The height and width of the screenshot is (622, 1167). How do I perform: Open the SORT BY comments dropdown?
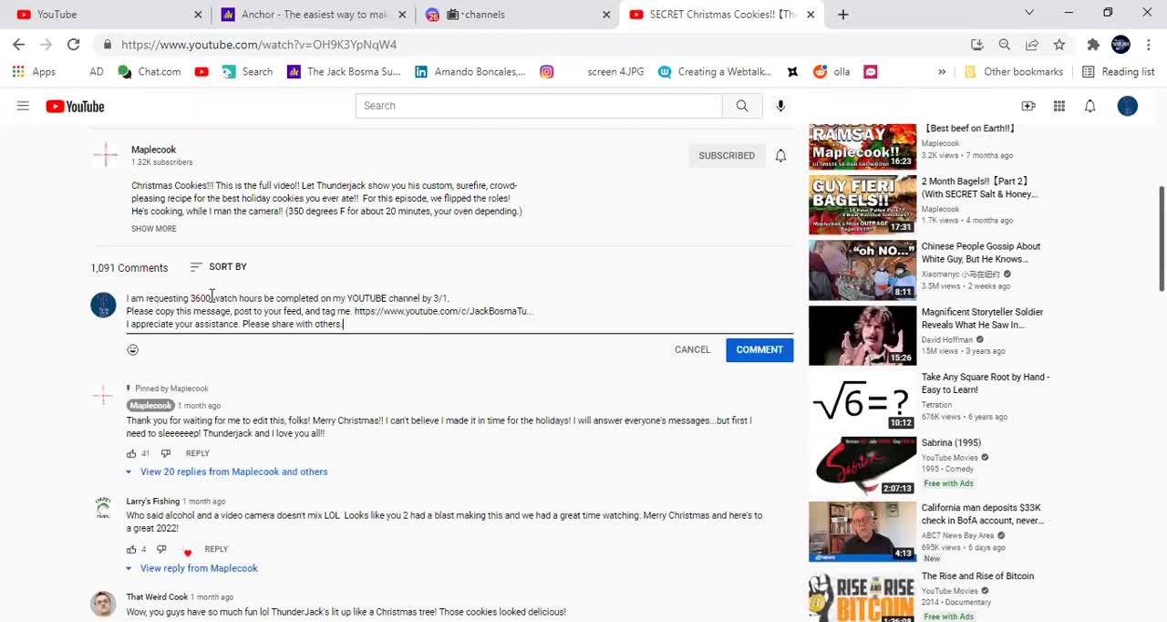pos(219,266)
